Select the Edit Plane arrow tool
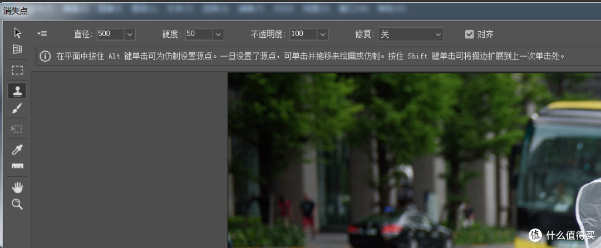 coord(17,33)
